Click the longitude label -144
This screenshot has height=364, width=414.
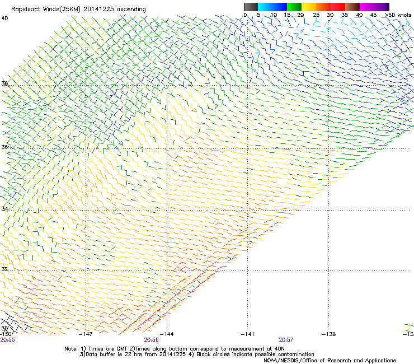coord(167,334)
